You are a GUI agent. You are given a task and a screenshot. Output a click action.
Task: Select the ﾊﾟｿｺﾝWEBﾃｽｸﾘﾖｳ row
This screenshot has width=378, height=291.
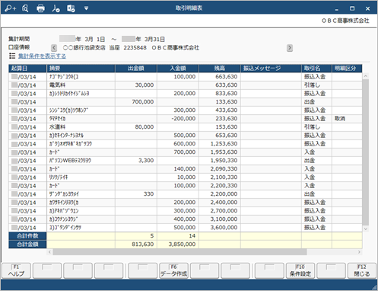(186, 161)
